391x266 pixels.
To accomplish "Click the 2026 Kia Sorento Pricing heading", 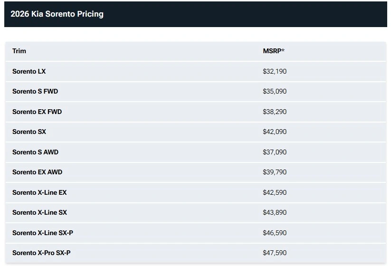I will (57, 14).
